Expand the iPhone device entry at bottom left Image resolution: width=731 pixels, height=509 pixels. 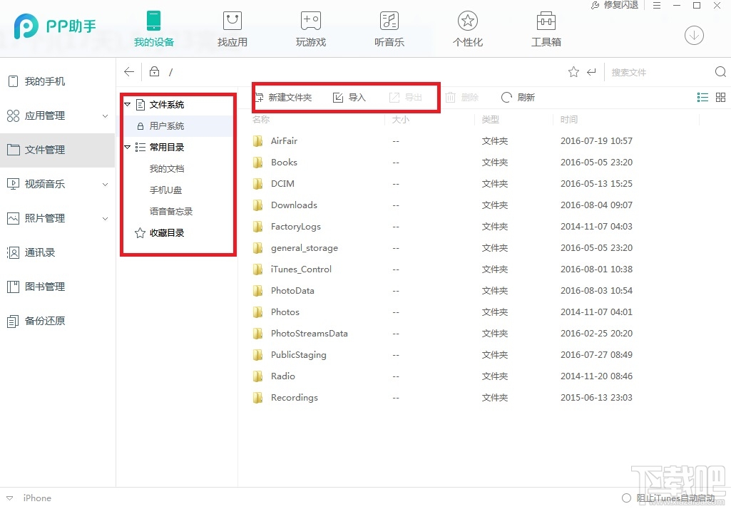click(x=9, y=498)
